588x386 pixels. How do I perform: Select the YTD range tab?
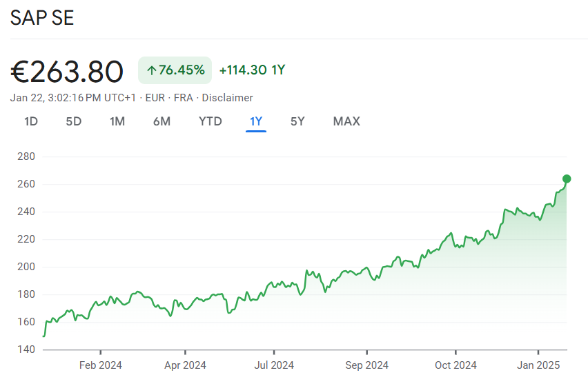tap(210, 121)
